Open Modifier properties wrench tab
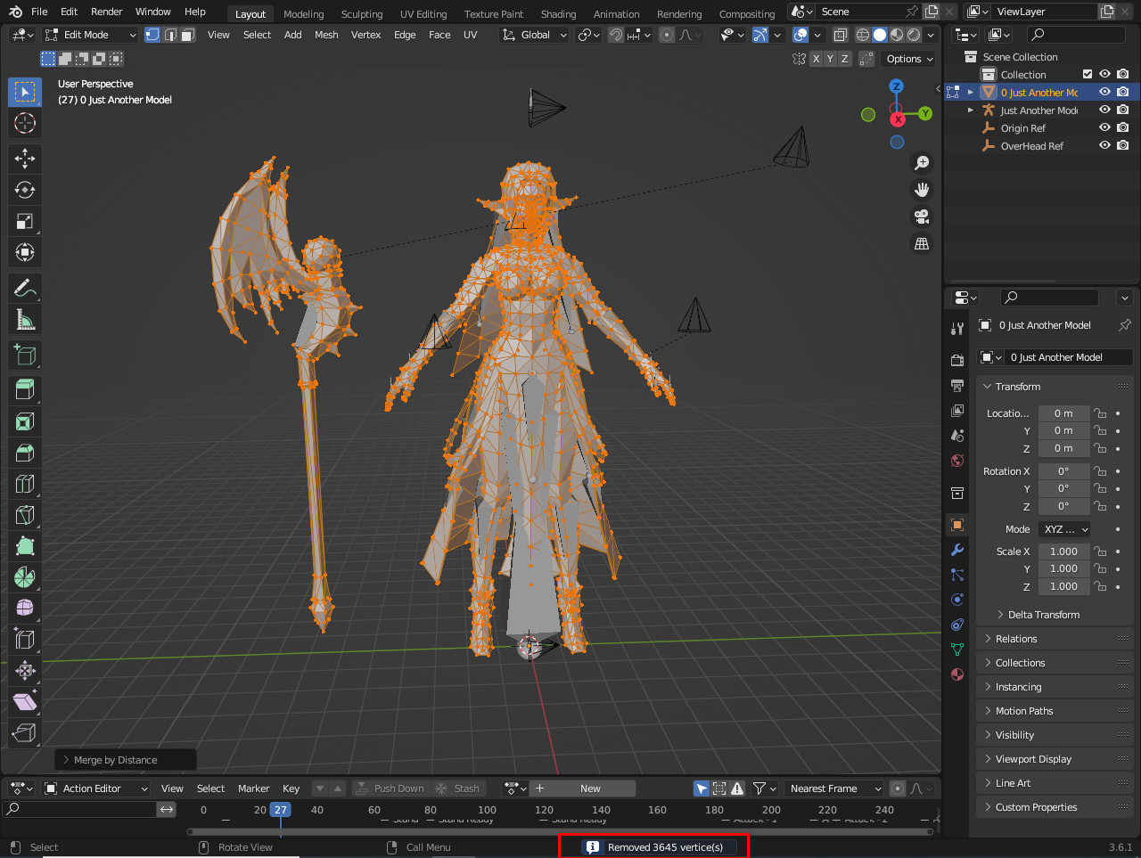This screenshot has height=858, width=1141. point(957,550)
